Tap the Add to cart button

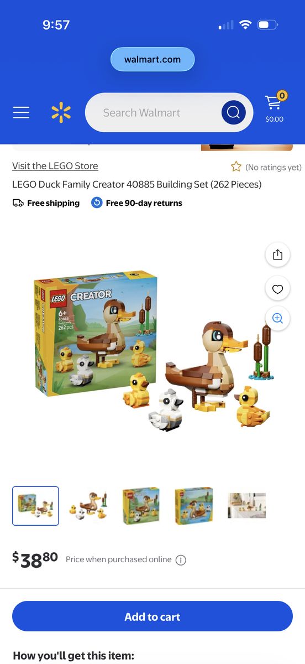[152, 616]
